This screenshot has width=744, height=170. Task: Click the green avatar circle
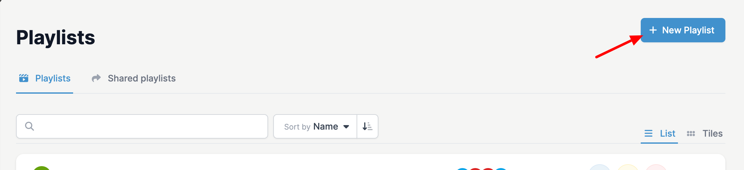tap(42, 168)
